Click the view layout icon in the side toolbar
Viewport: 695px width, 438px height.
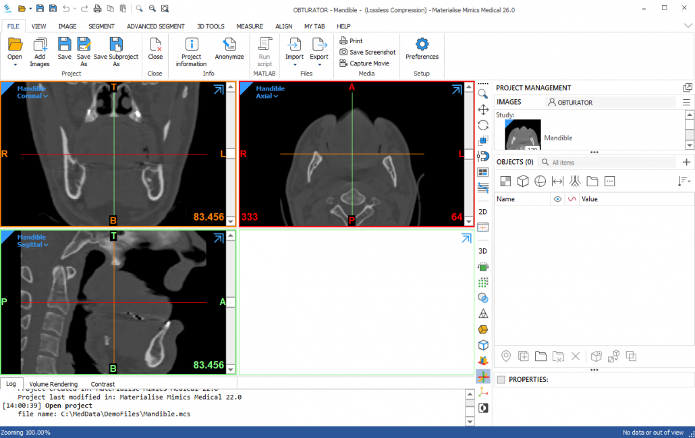pyautogui.click(x=483, y=172)
